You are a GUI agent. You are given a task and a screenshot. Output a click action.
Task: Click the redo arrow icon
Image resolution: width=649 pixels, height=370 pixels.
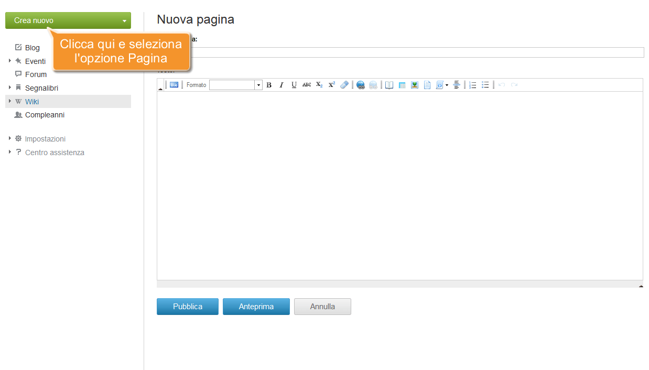point(514,85)
